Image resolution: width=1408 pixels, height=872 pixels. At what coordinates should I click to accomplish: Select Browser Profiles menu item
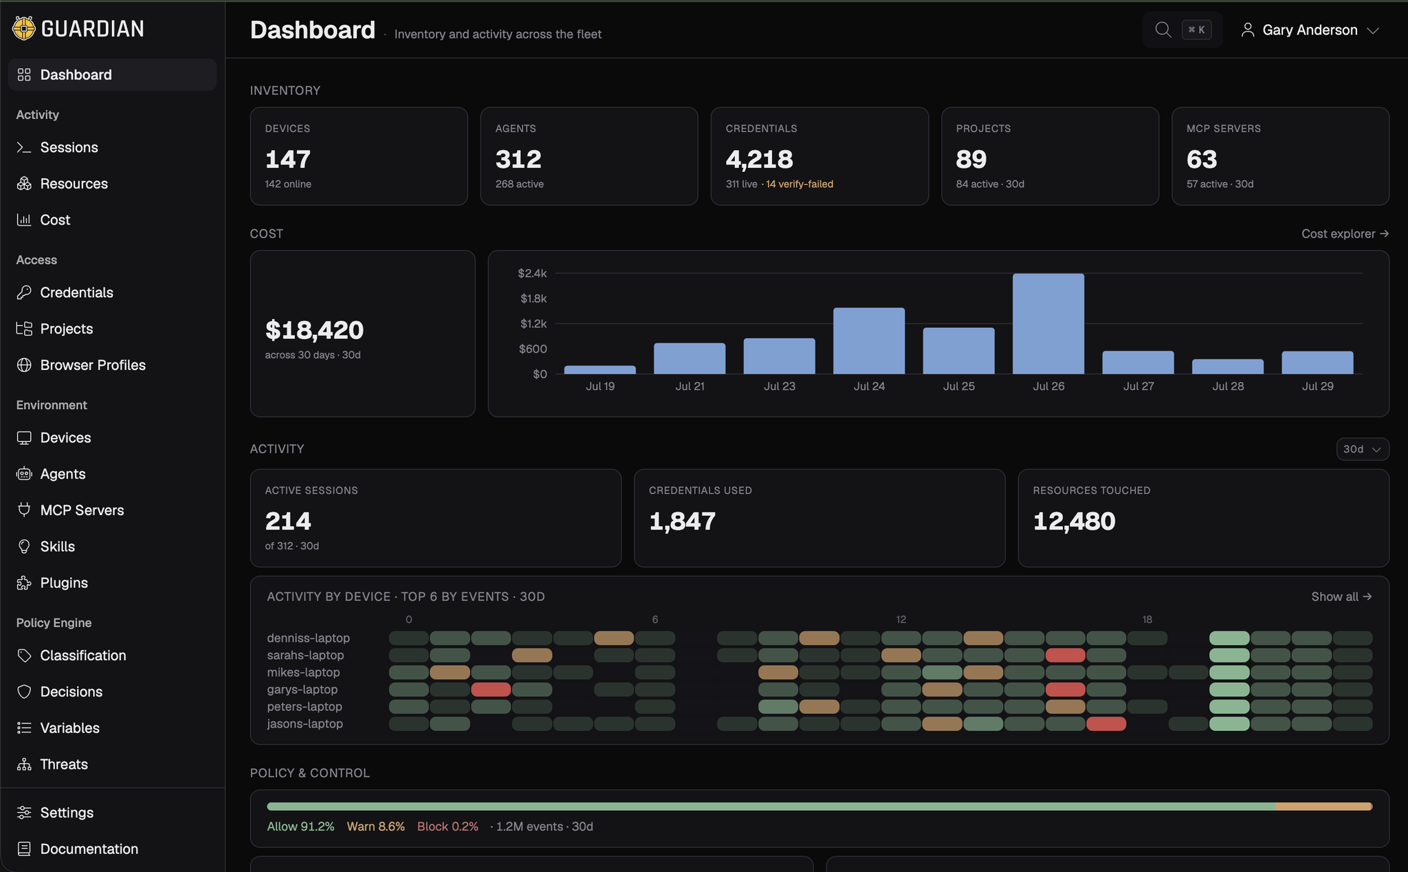pos(112,365)
